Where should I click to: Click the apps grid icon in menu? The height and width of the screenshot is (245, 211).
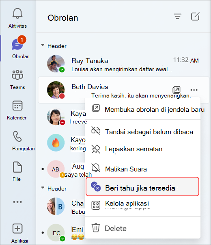(96, 205)
